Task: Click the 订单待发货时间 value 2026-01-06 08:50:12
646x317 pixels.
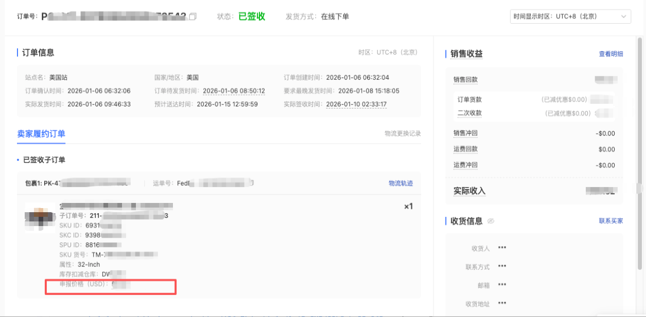Action: pyautogui.click(x=234, y=91)
